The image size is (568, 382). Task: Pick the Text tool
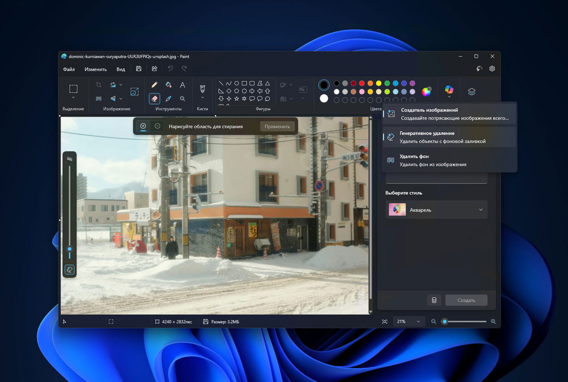[x=183, y=85]
